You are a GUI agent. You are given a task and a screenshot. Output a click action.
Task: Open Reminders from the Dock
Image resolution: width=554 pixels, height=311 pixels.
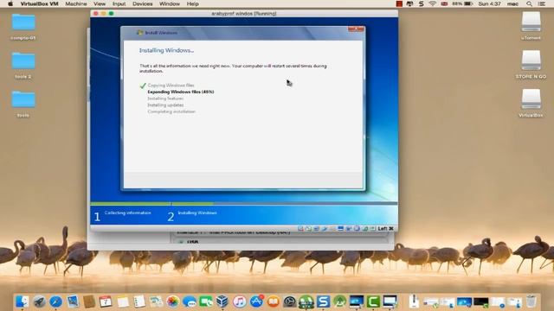(x=139, y=301)
